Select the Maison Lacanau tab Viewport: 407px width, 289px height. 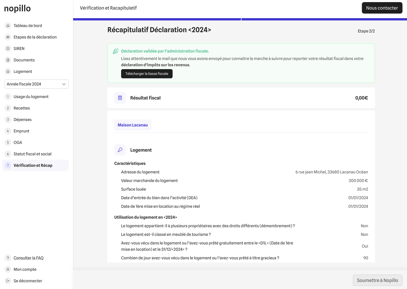point(133,125)
